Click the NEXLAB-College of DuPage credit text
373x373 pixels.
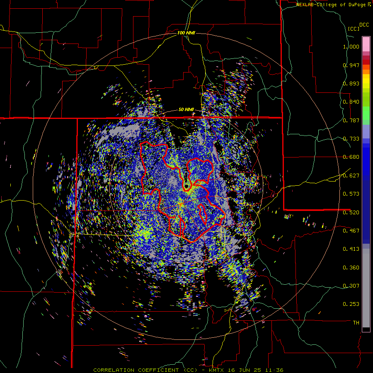click(332, 5)
